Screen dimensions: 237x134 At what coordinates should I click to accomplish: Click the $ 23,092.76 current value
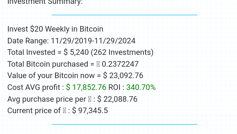tap(123, 76)
